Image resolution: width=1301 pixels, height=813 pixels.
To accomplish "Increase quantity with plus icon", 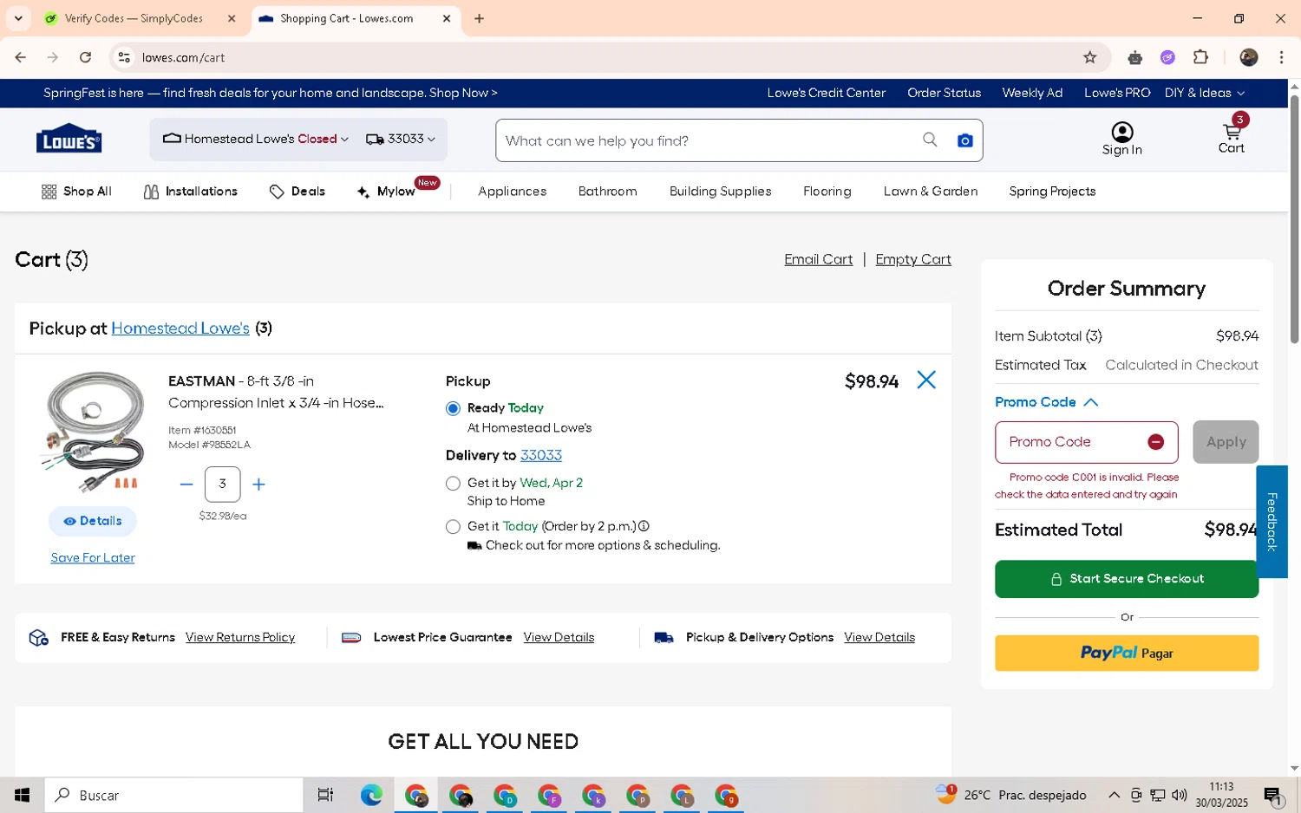I will [258, 485].
